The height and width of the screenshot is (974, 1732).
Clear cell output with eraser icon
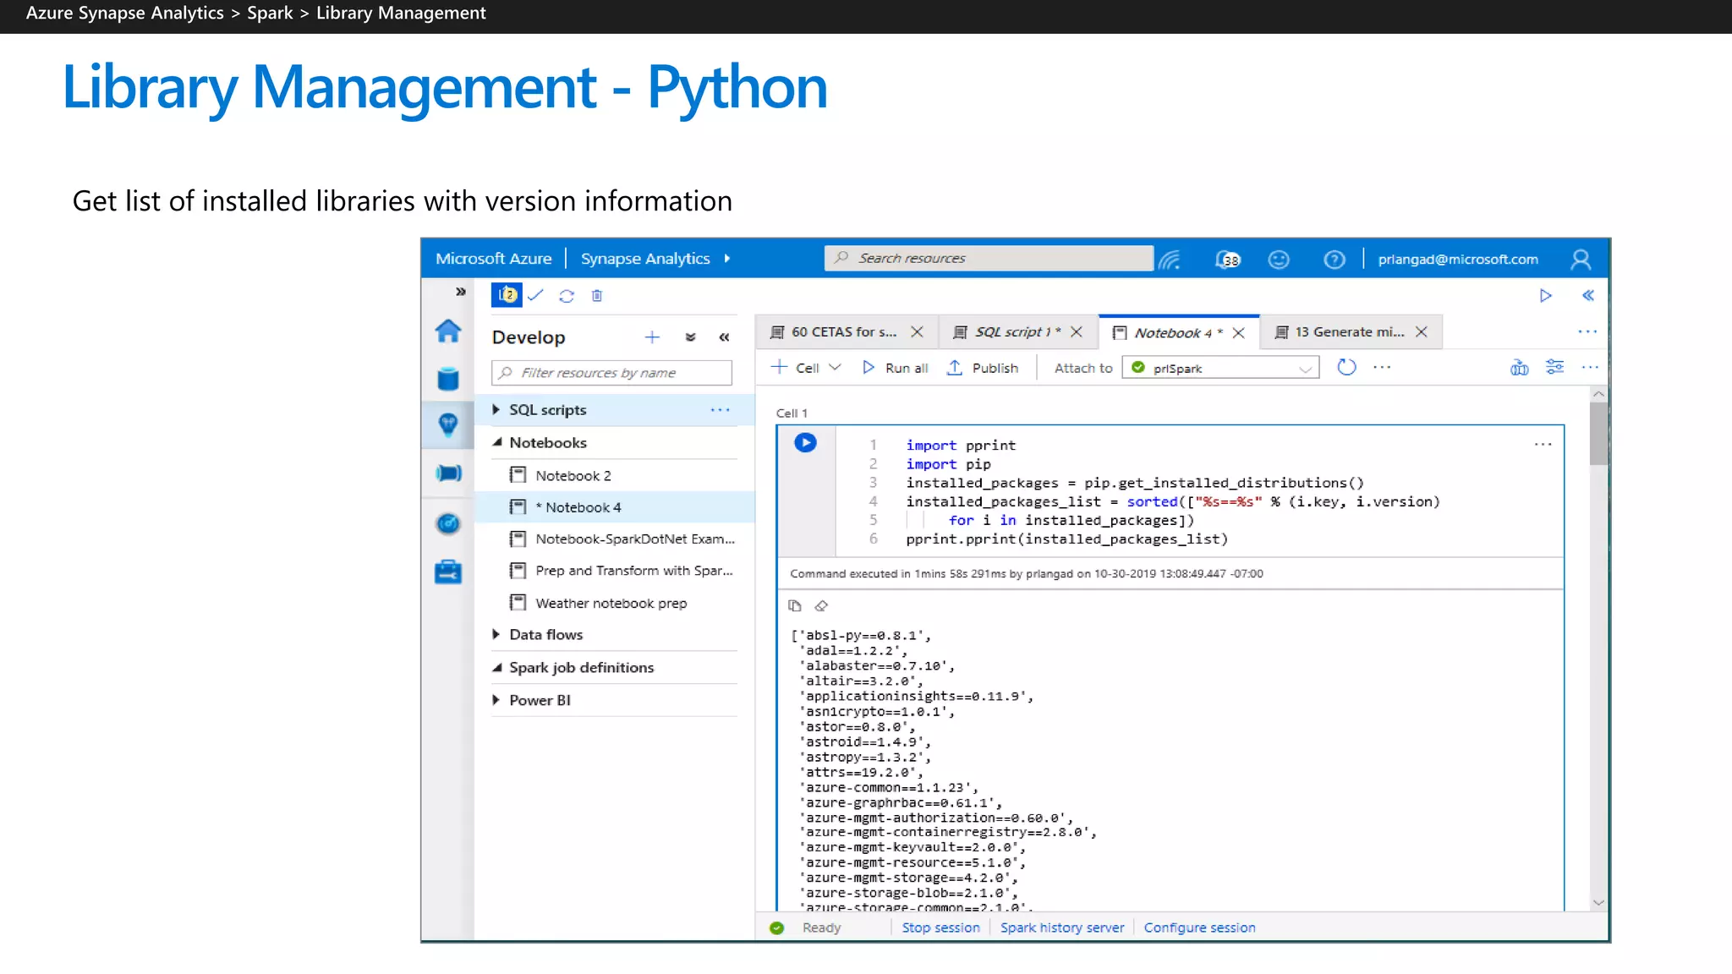(821, 605)
